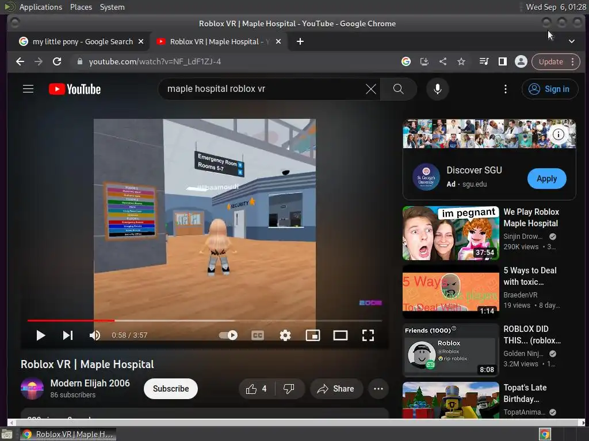Viewport: 589px width, 441px height.
Task: Click the browser forward arrow
Action: pos(39,61)
